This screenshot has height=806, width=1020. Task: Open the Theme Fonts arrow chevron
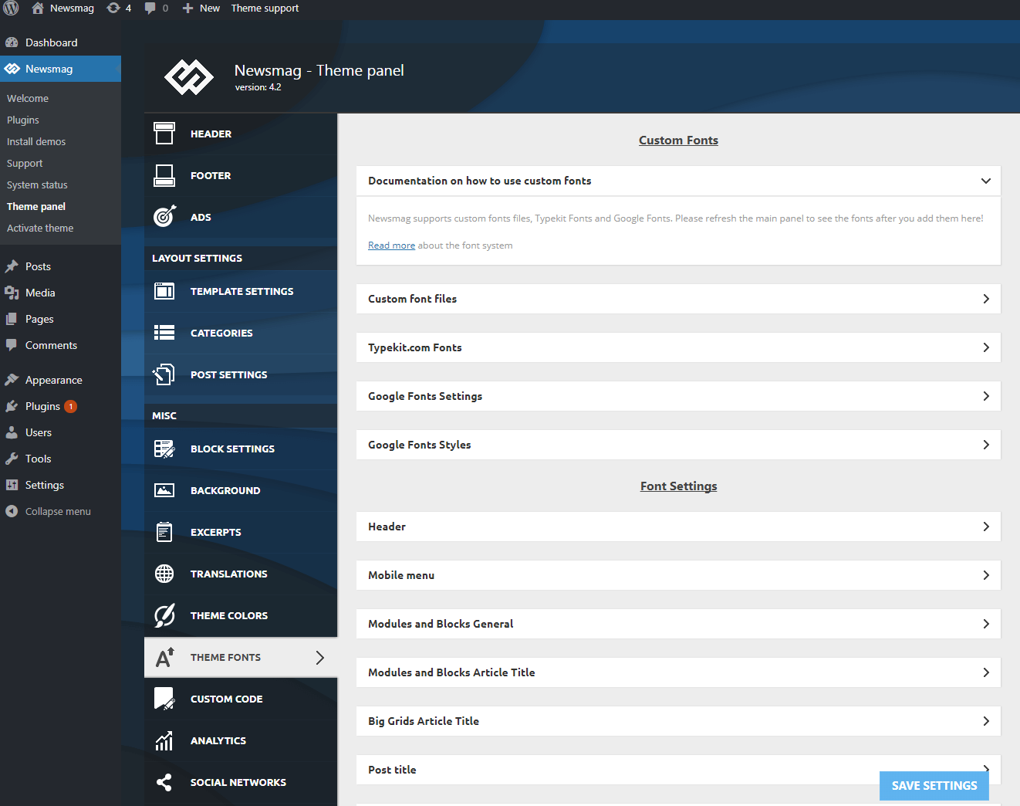pos(320,658)
